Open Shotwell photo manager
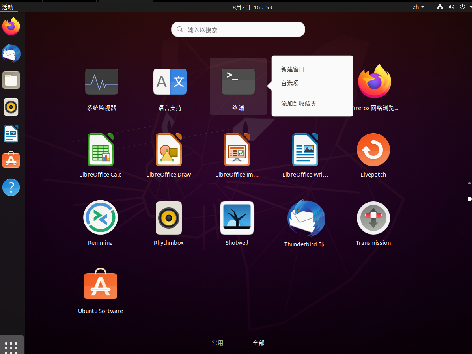The height and width of the screenshot is (354, 472). pyautogui.click(x=237, y=218)
